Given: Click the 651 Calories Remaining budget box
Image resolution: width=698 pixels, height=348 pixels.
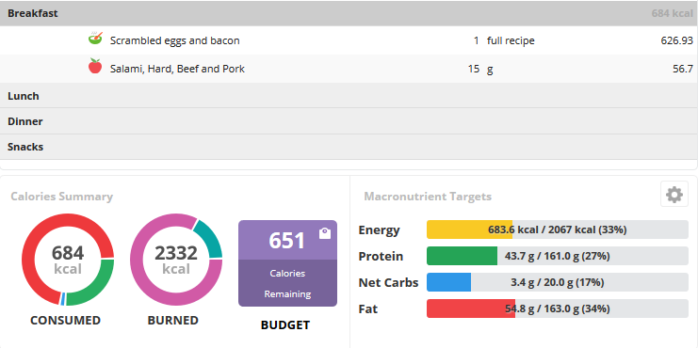Looking at the screenshot, I should 287,263.
